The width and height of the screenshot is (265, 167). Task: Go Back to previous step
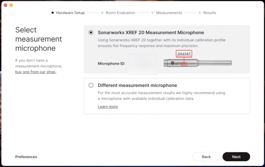coord(206,157)
